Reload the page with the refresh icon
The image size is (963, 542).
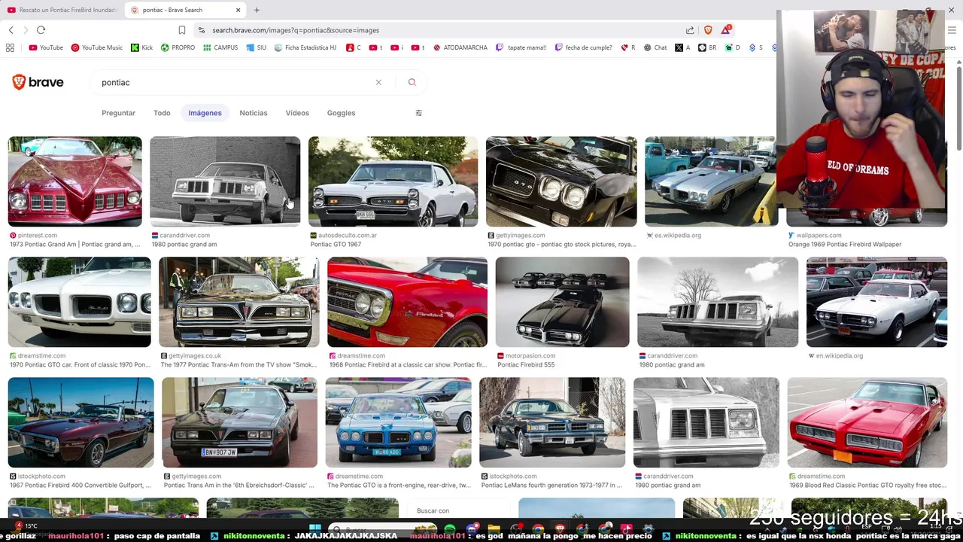click(x=41, y=30)
